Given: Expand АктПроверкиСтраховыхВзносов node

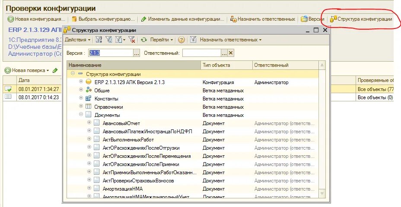Looking at the screenshot, I should pos(89,180).
